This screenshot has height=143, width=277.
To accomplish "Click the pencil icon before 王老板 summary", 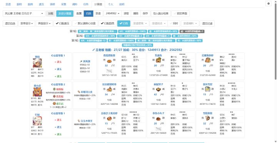I will tap(93, 50).
